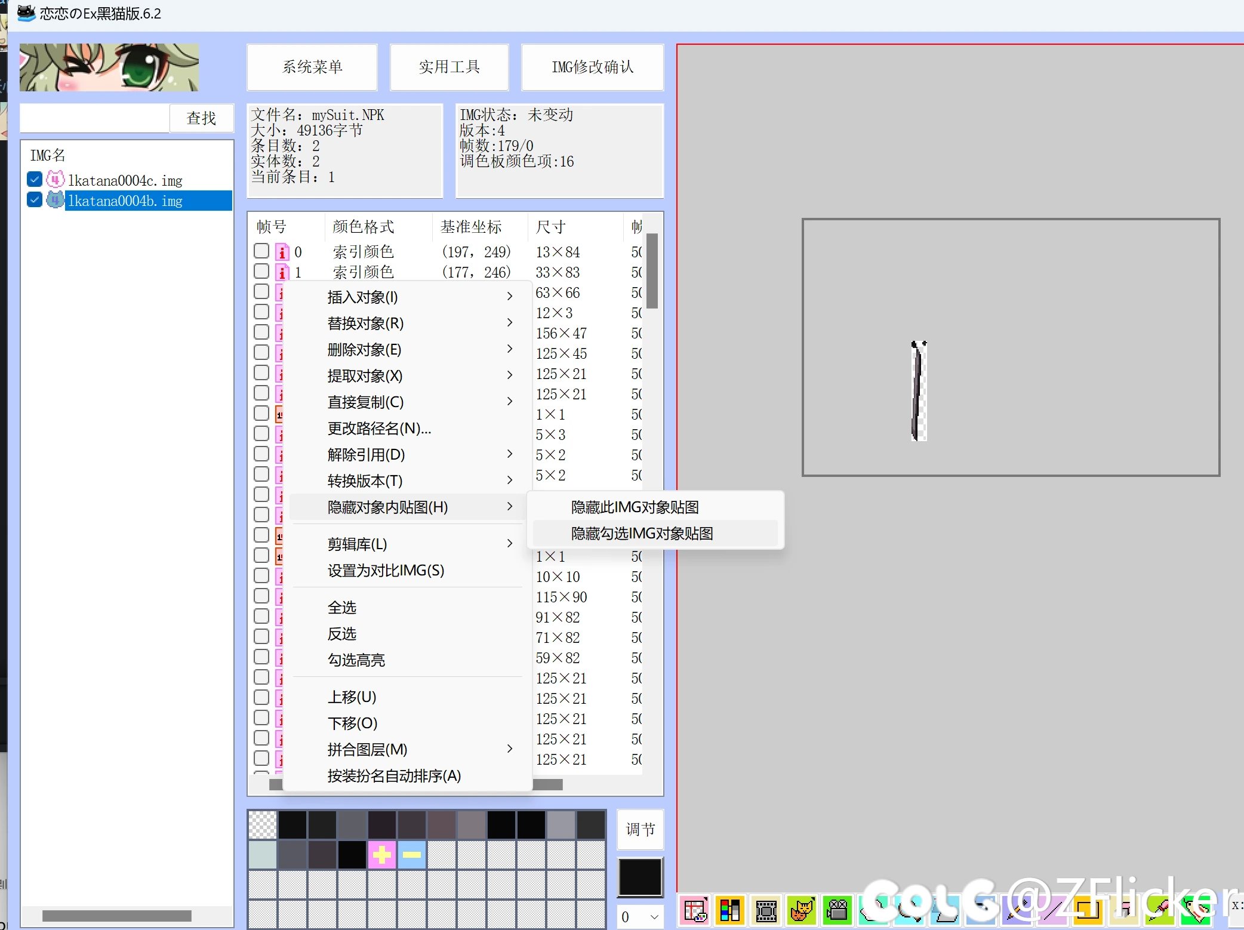Choose 隐藏勾选IMG对象贴图 from submenu
The width and height of the screenshot is (1244, 930).
[655, 533]
